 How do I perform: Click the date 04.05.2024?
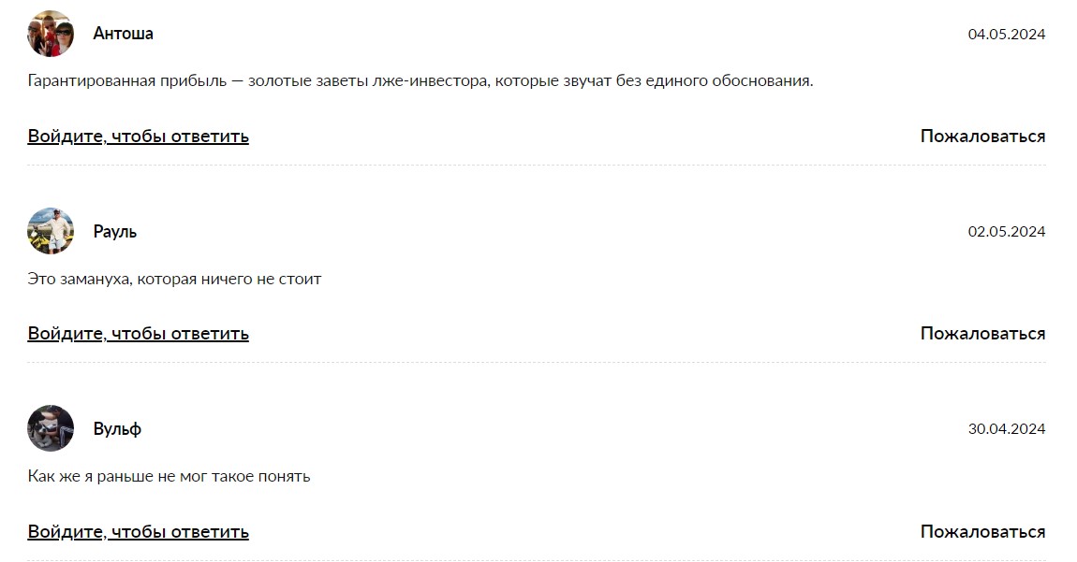tap(1006, 35)
